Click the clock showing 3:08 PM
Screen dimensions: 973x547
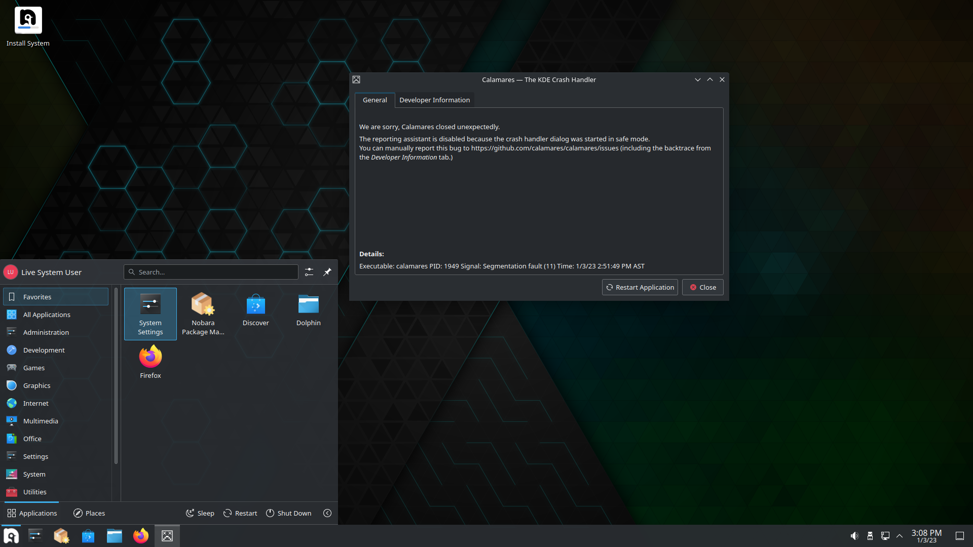pos(926,536)
